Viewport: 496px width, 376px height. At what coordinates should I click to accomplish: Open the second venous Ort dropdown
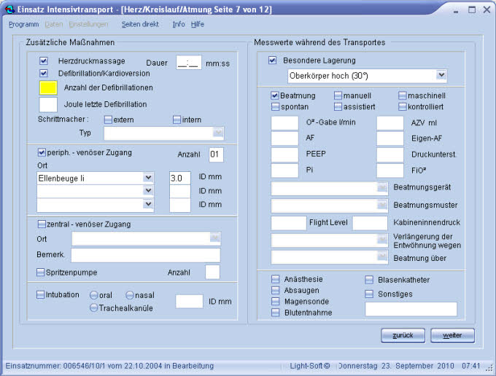click(148, 191)
